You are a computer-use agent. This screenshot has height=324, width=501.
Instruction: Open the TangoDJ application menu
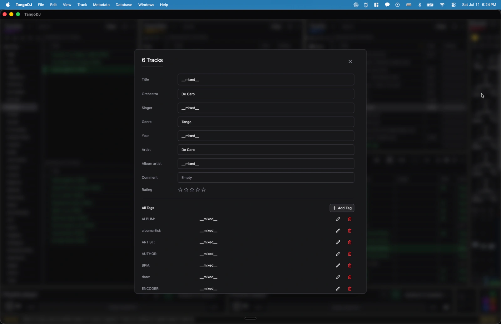pyautogui.click(x=24, y=5)
